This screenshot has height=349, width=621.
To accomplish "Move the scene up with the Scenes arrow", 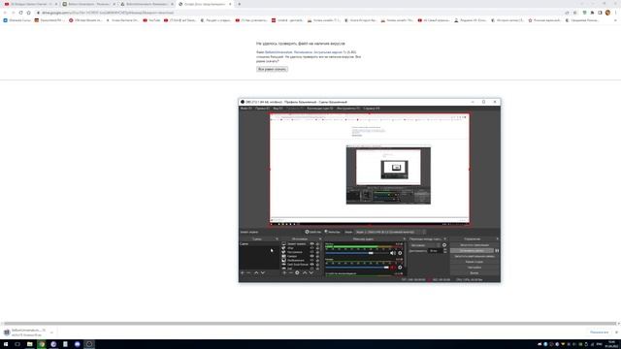I will [x=256, y=272].
